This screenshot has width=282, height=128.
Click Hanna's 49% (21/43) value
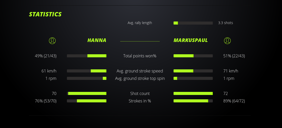pos(46,56)
